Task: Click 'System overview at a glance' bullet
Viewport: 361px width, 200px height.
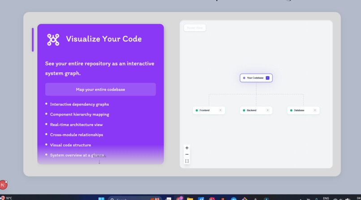Action: (77, 155)
